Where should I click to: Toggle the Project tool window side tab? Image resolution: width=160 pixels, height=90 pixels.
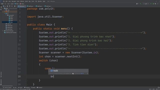point(1,8)
